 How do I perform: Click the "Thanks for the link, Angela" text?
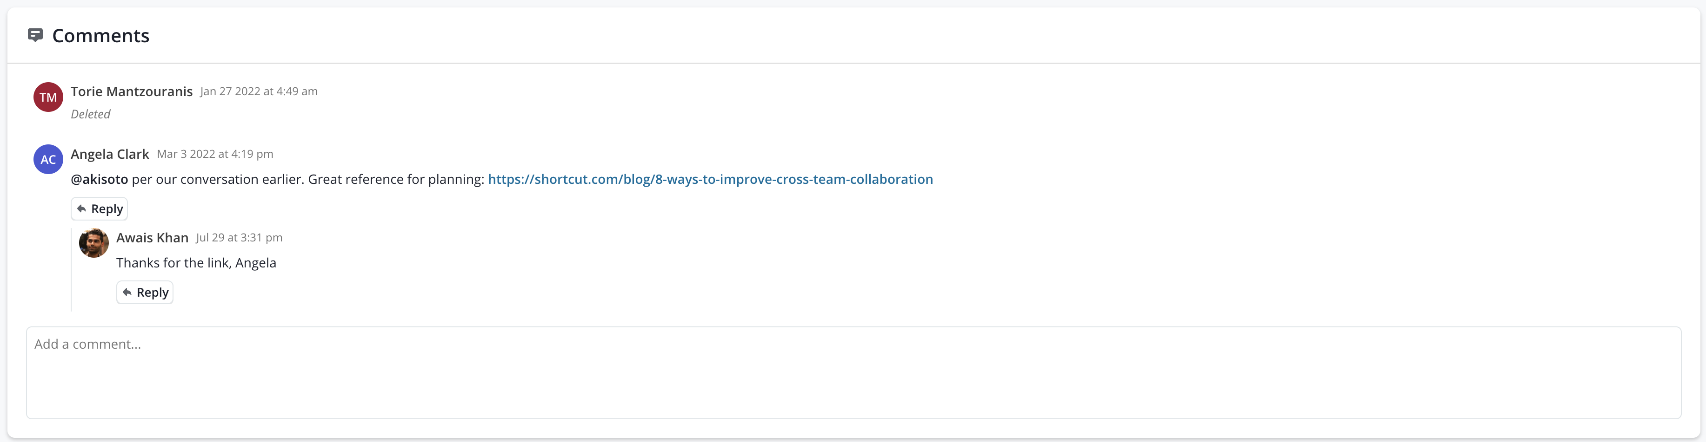point(197,263)
